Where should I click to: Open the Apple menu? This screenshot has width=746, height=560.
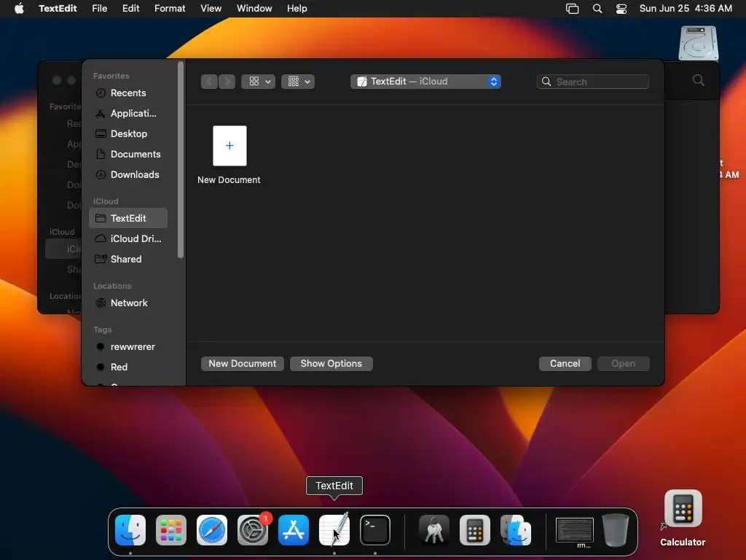click(x=19, y=8)
